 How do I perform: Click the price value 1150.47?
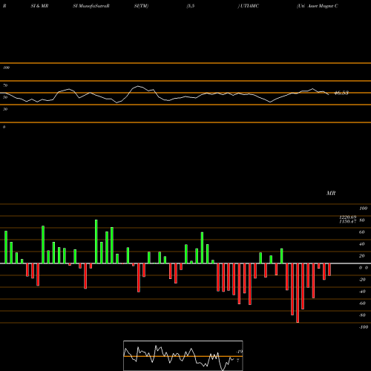click(x=348, y=222)
